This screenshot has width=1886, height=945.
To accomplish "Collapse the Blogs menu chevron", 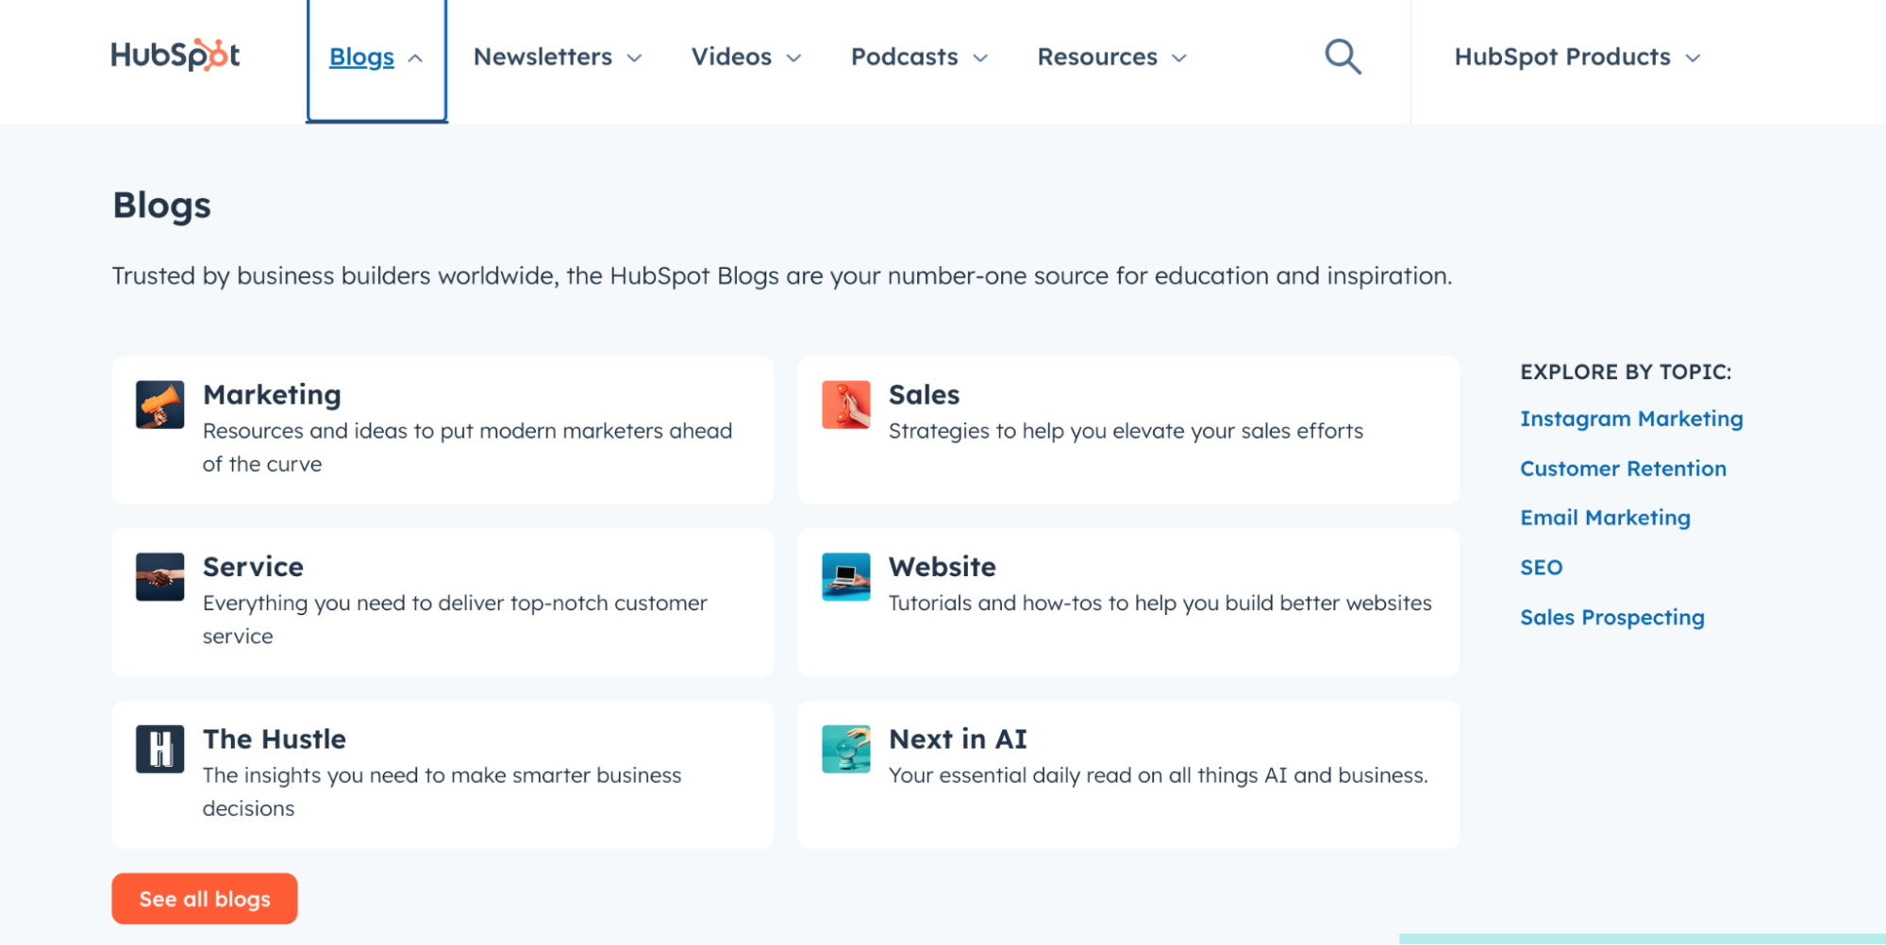I will tap(415, 58).
